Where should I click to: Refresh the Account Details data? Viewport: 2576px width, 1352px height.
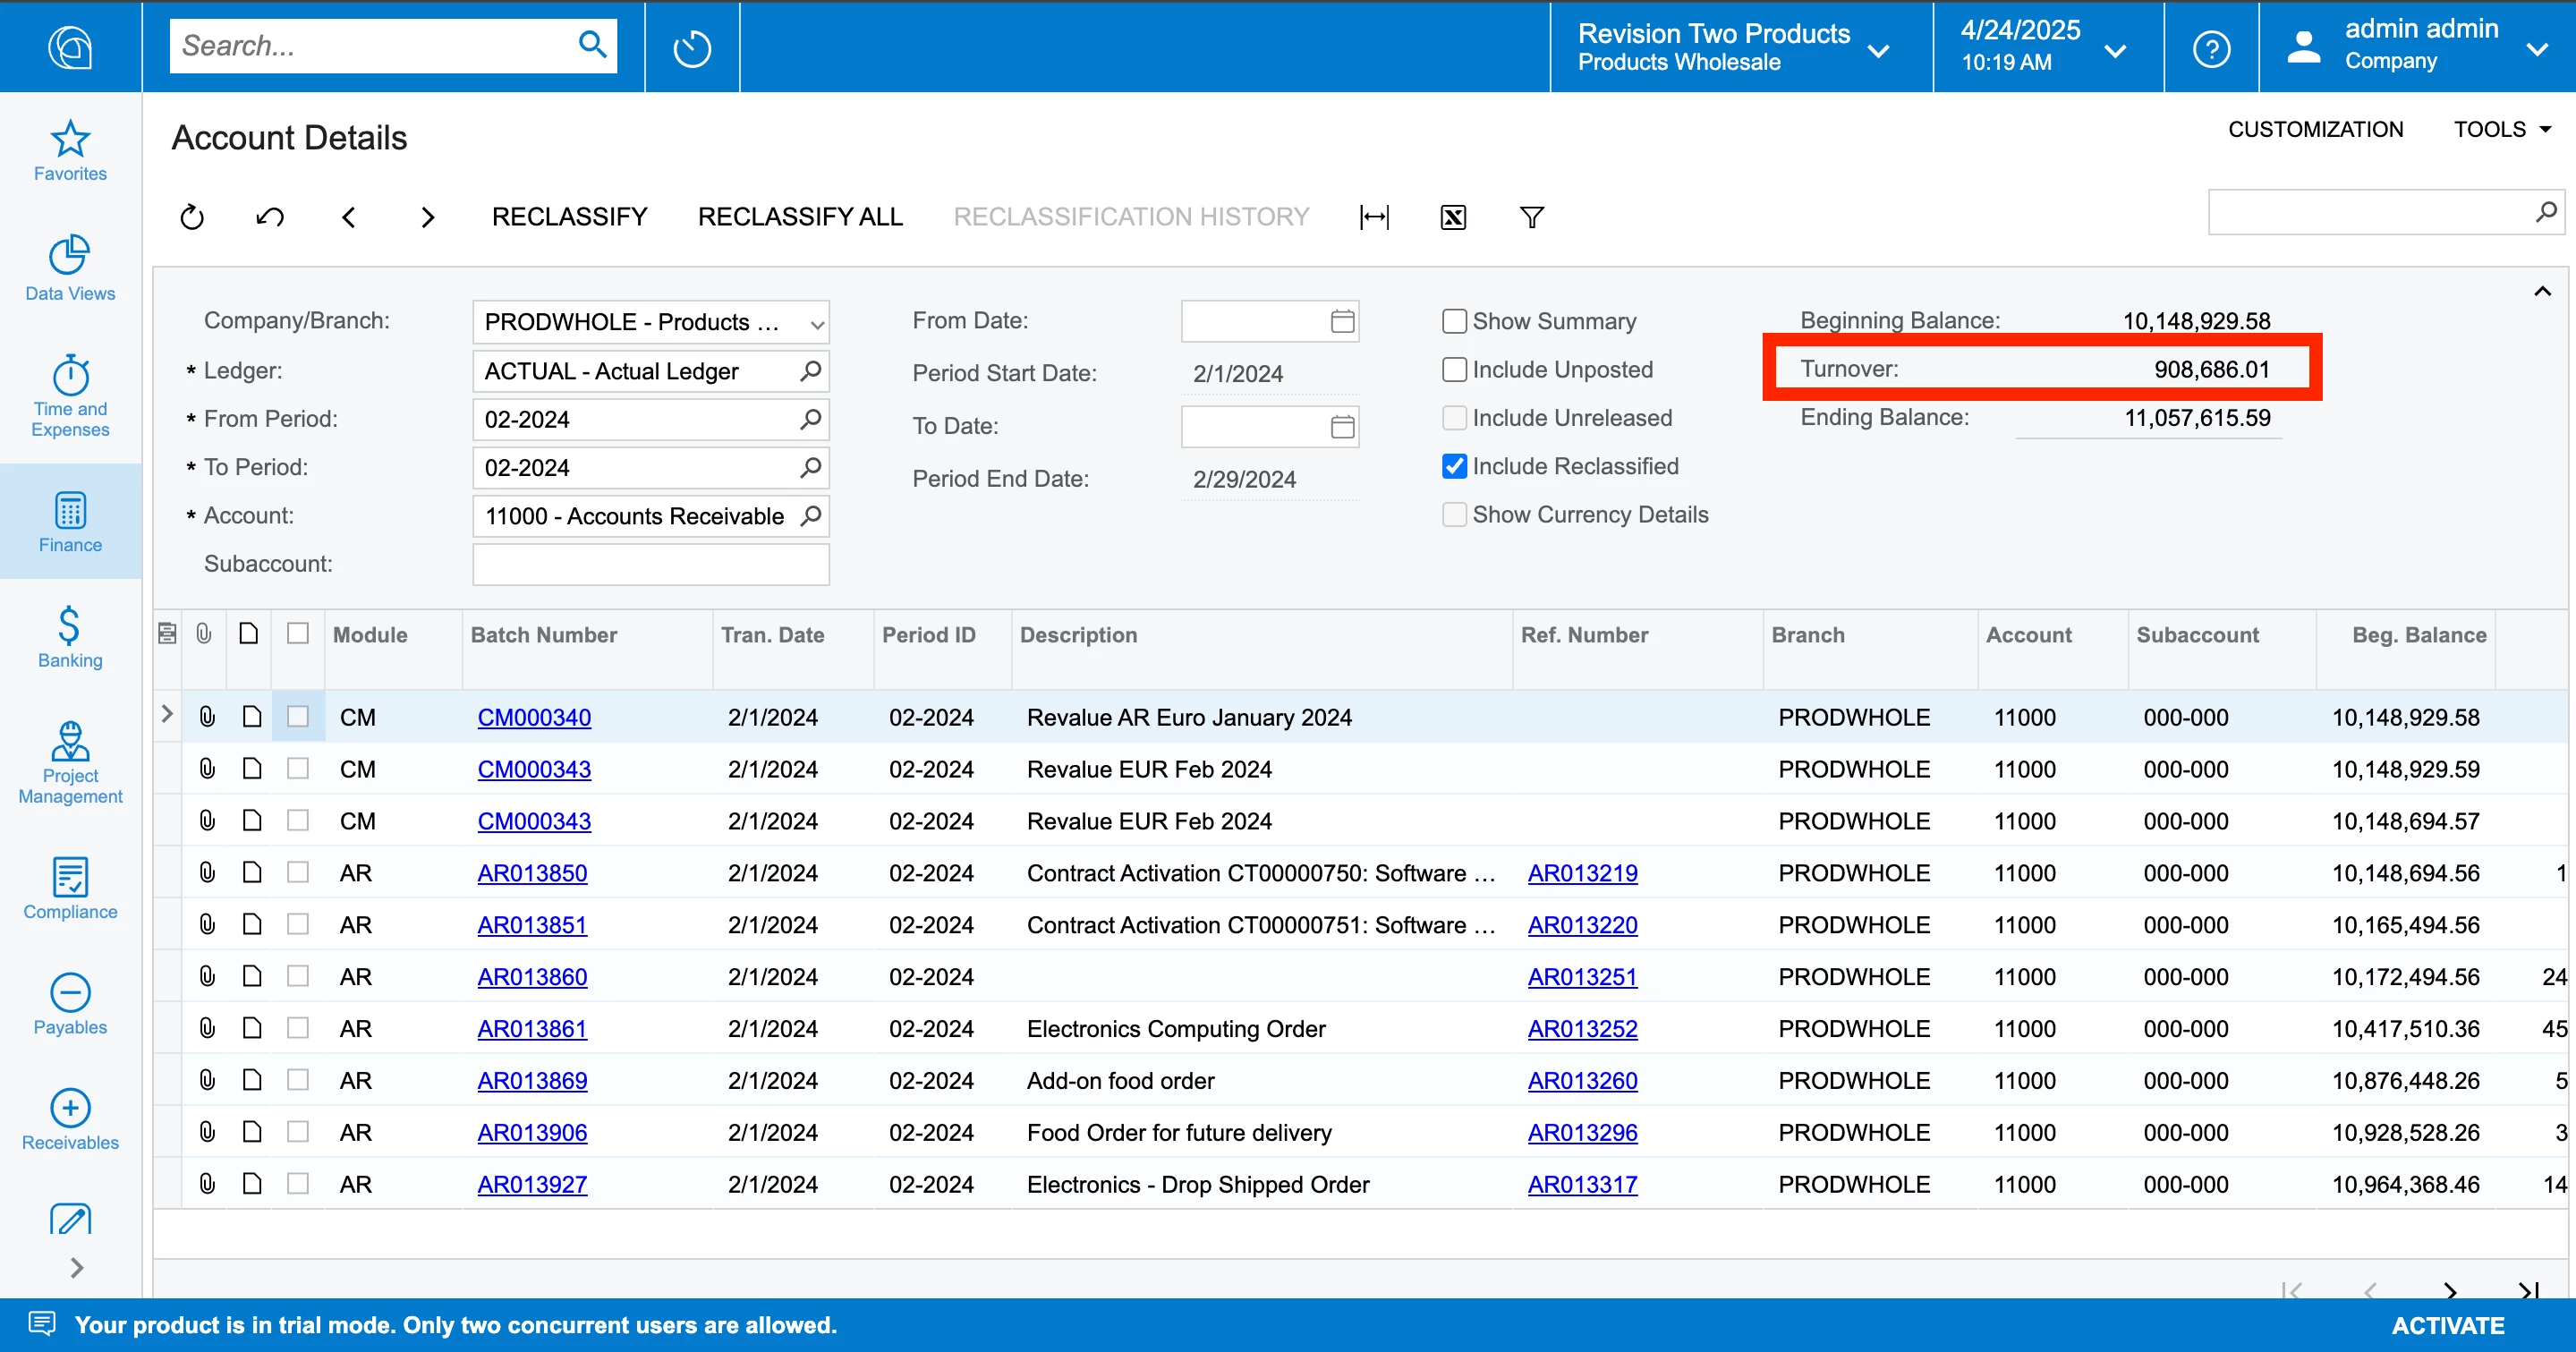pos(192,217)
